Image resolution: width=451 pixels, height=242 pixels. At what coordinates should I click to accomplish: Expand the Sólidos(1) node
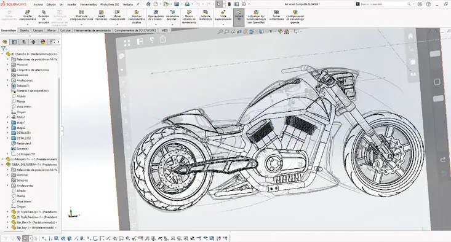tap(8, 85)
